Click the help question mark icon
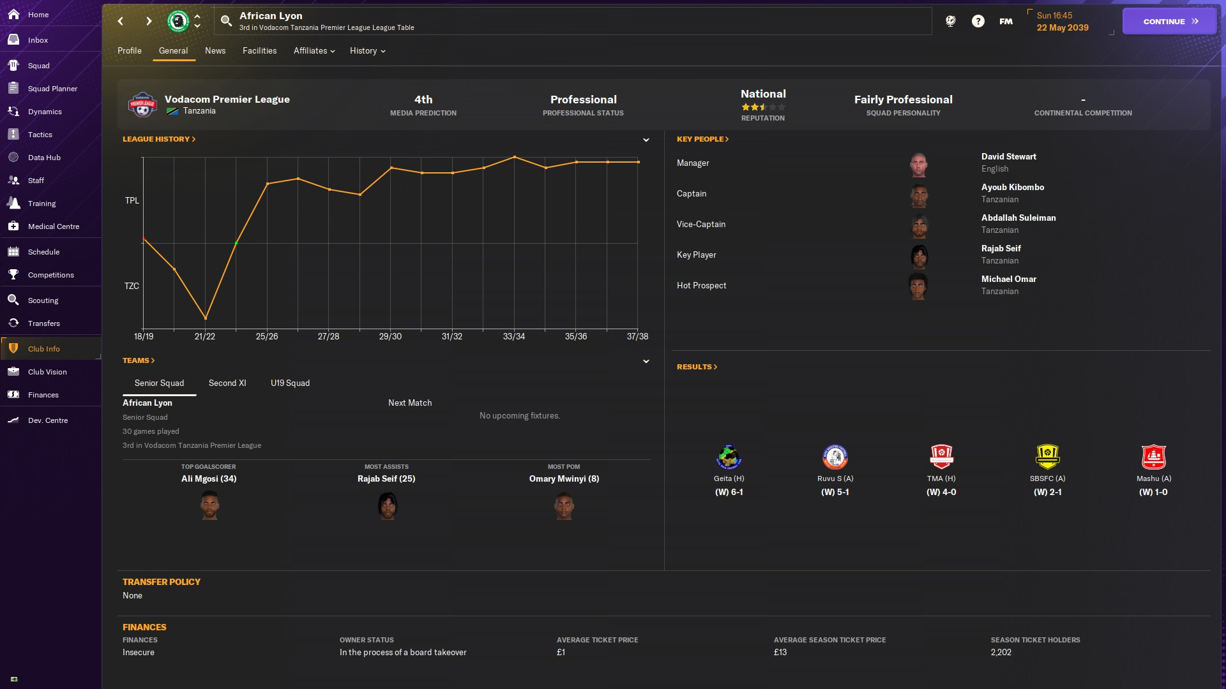The width and height of the screenshot is (1226, 689). click(978, 21)
